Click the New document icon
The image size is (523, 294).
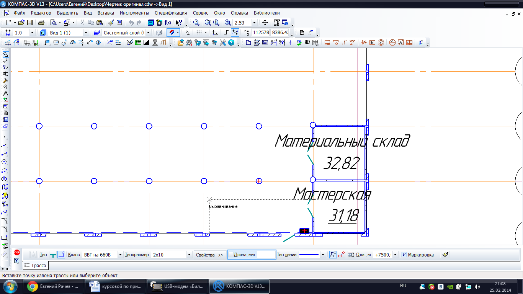tap(9, 23)
